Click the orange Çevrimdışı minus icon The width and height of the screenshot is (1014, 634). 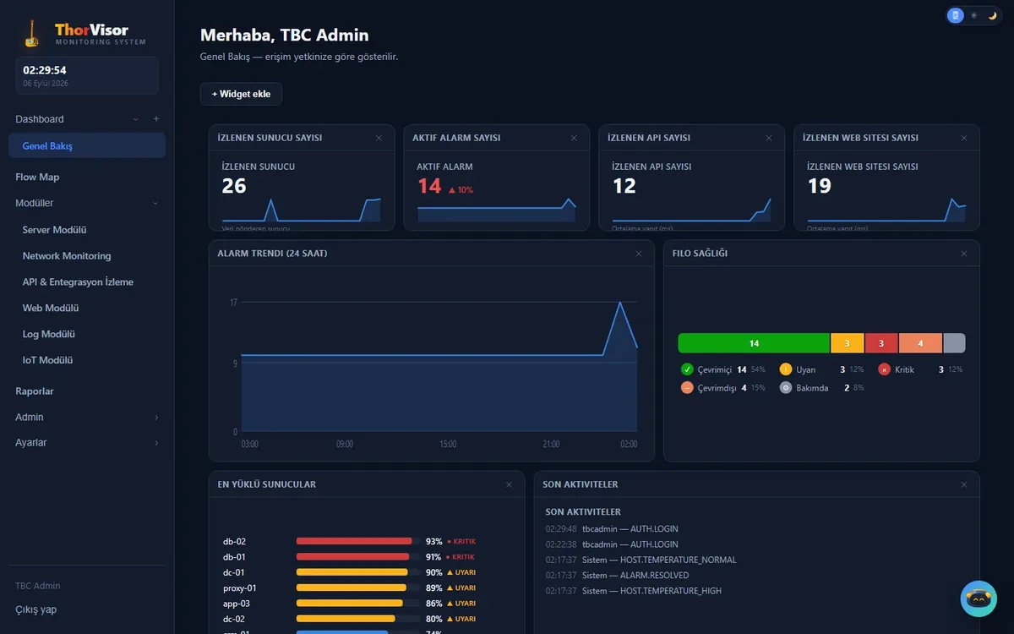[687, 388]
